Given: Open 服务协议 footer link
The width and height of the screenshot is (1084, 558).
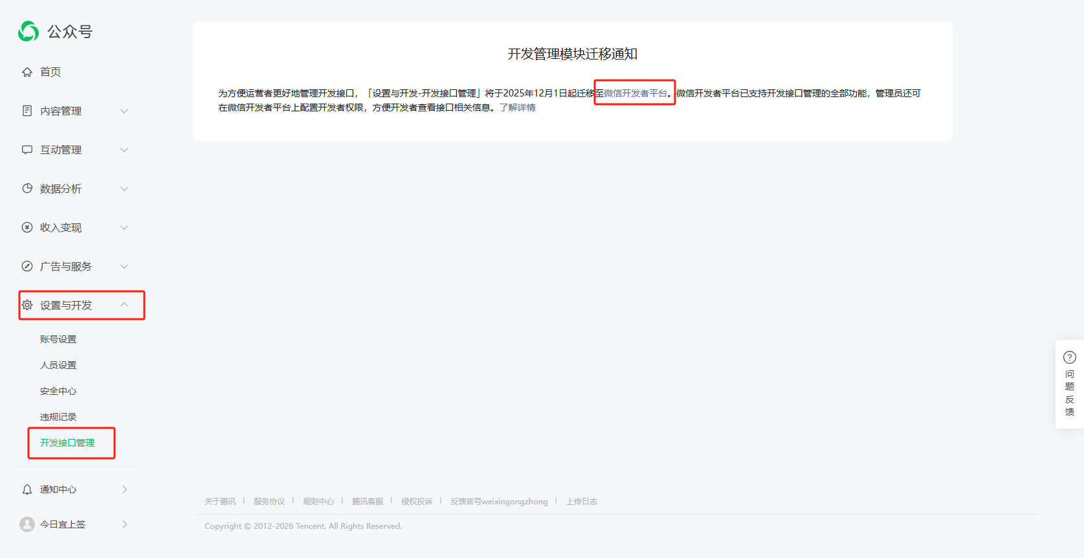Looking at the screenshot, I should (x=269, y=502).
